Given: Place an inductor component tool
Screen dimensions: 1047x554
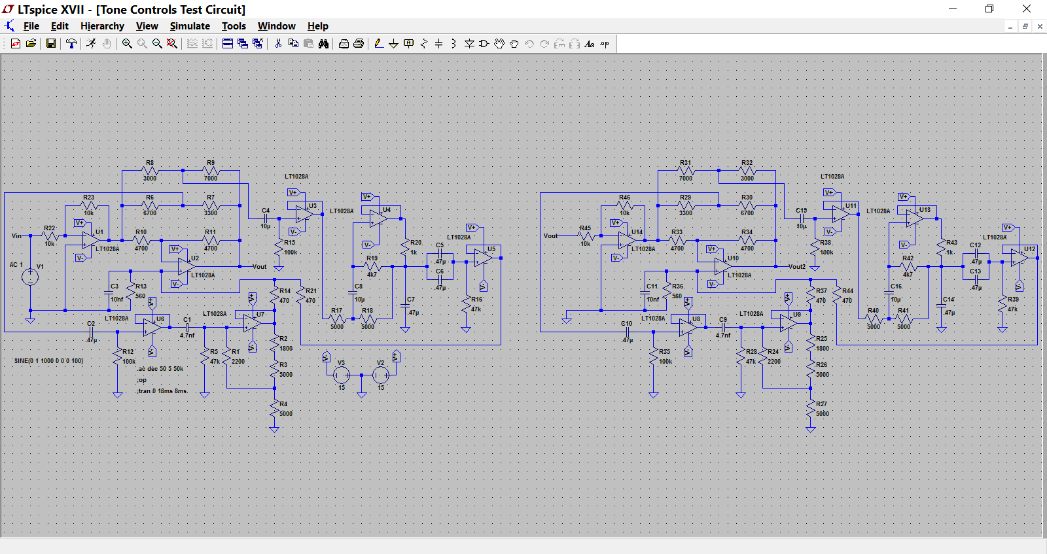Looking at the screenshot, I should (453, 44).
